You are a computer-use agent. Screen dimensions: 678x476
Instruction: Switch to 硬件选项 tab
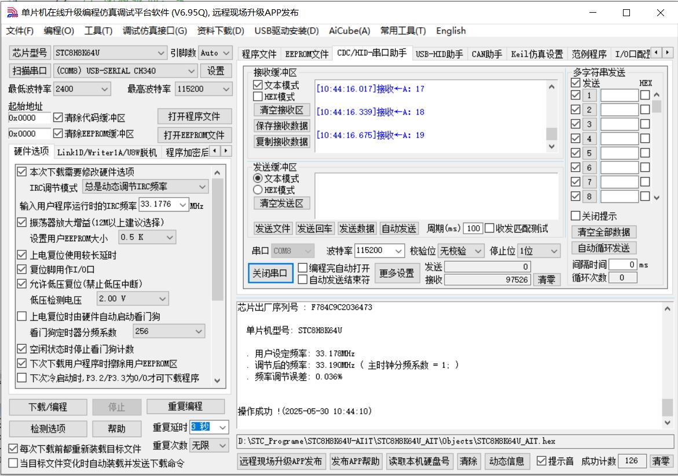tap(31, 151)
